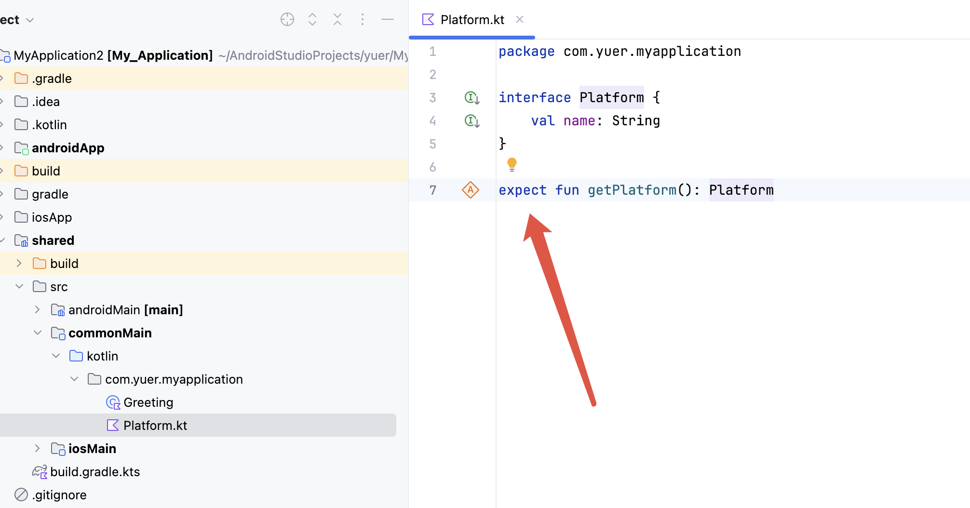
Task: Click the iosMain source set folder icon
Action: pos(58,449)
